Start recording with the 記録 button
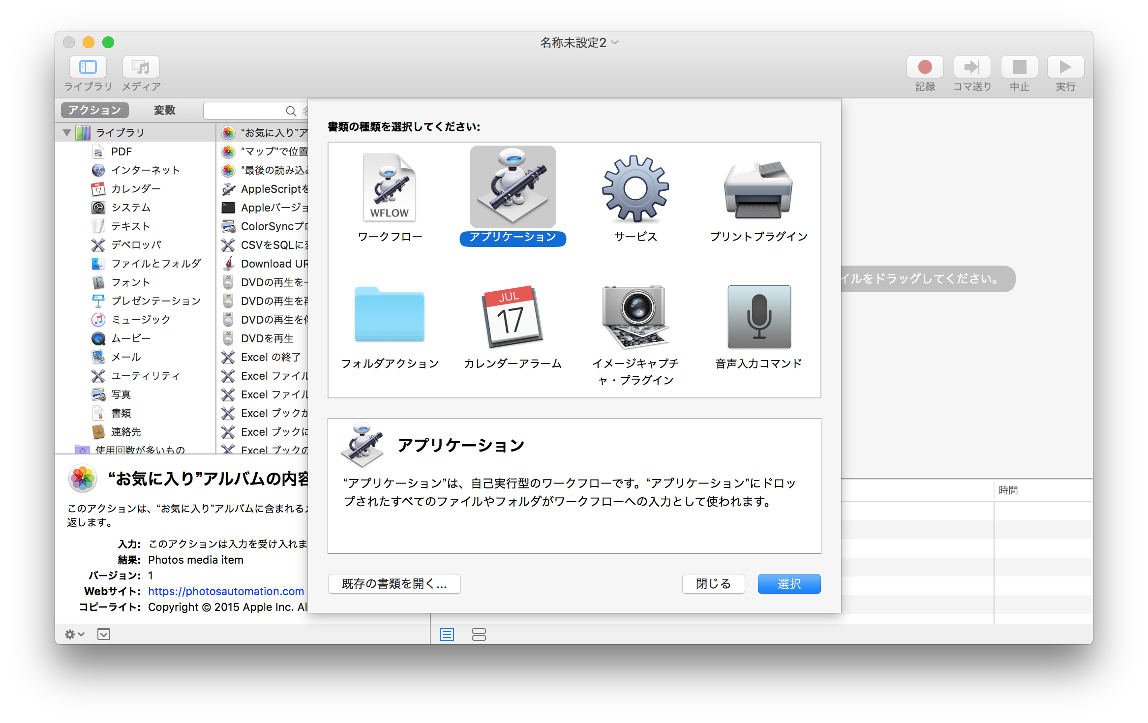This screenshot has width=1148, height=723. click(925, 67)
